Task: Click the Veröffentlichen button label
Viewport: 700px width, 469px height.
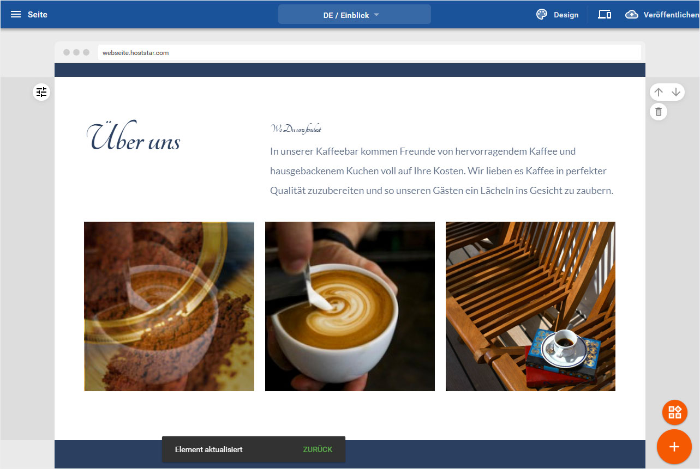Action: coord(671,15)
